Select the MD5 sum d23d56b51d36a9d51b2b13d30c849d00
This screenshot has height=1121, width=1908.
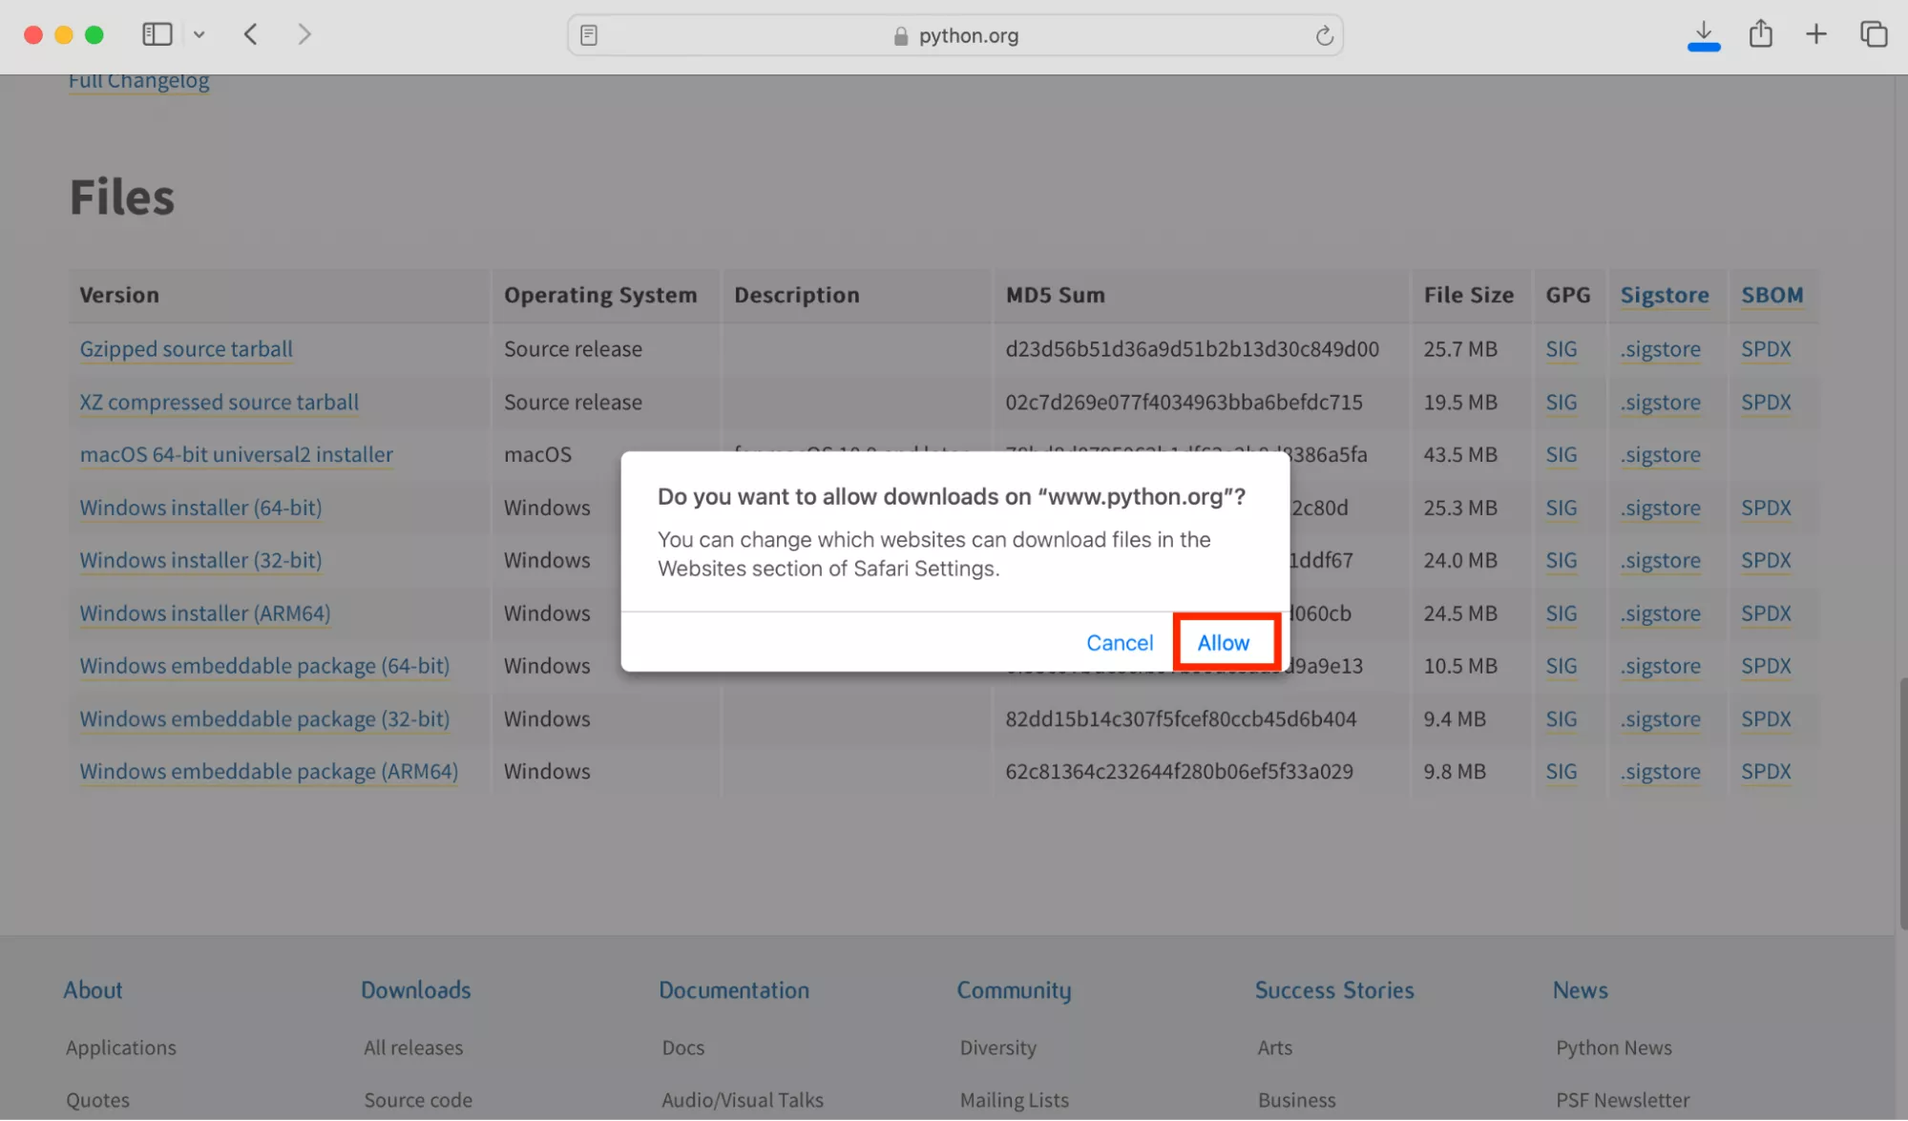[1192, 349]
